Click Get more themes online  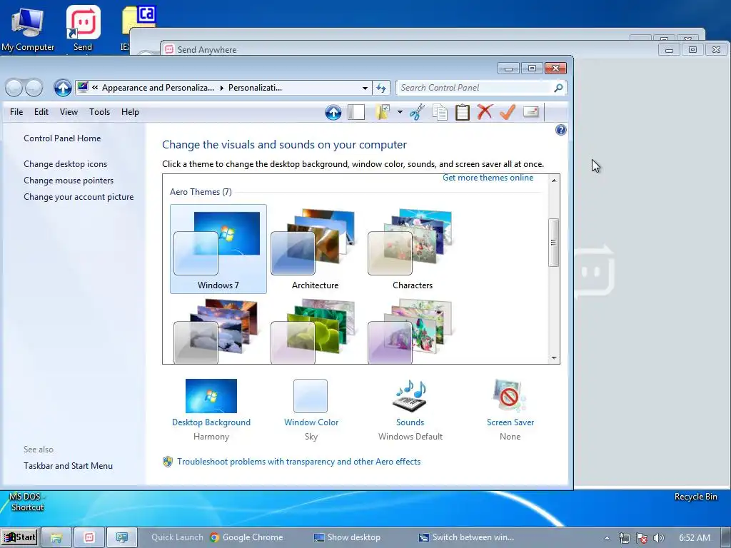(x=488, y=178)
